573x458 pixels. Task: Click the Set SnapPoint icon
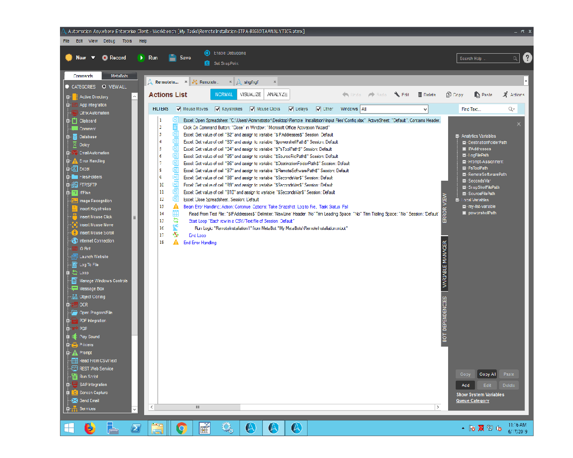(x=207, y=63)
